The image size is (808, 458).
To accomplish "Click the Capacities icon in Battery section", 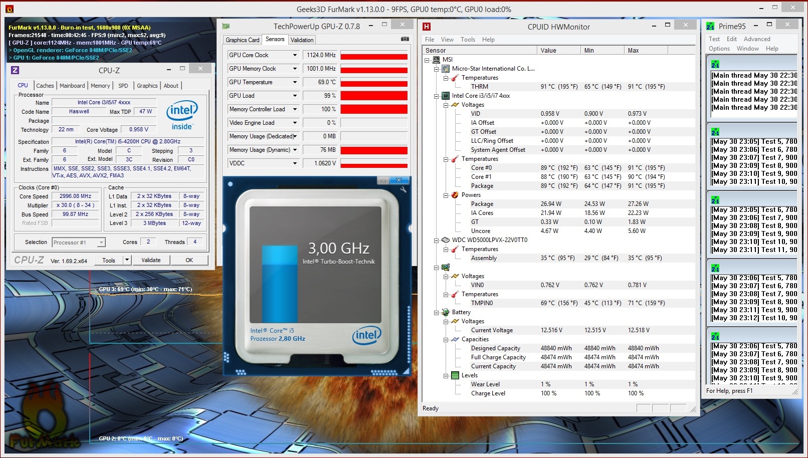I will [x=455, y=339].
